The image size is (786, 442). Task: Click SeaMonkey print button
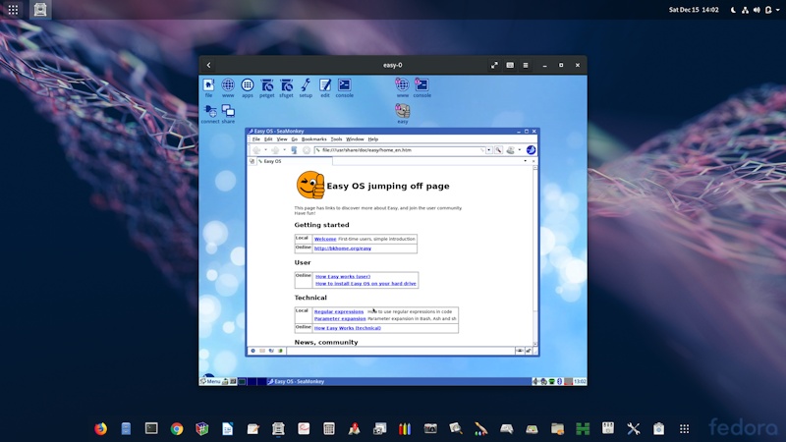click(x=510, y=150)
